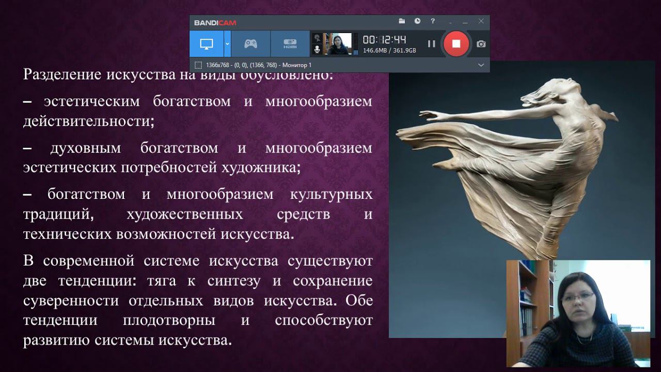Take screenshot with camera icon
The height and width of the screenshot is (372, 661).
(x=481, y=44)
